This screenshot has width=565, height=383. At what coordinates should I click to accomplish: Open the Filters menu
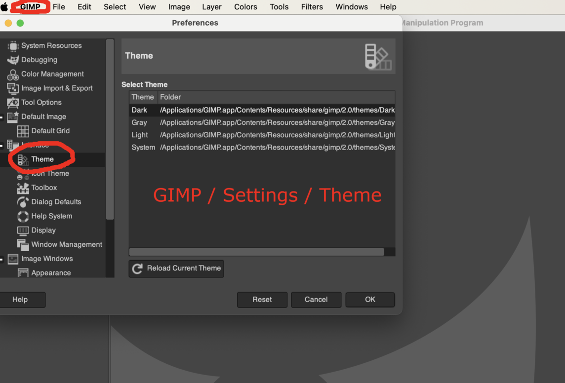click(312, 7)
